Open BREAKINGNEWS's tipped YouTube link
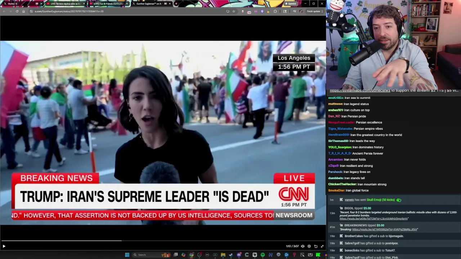The width and height of the screenshot is (461, 259). pos(385,229)
